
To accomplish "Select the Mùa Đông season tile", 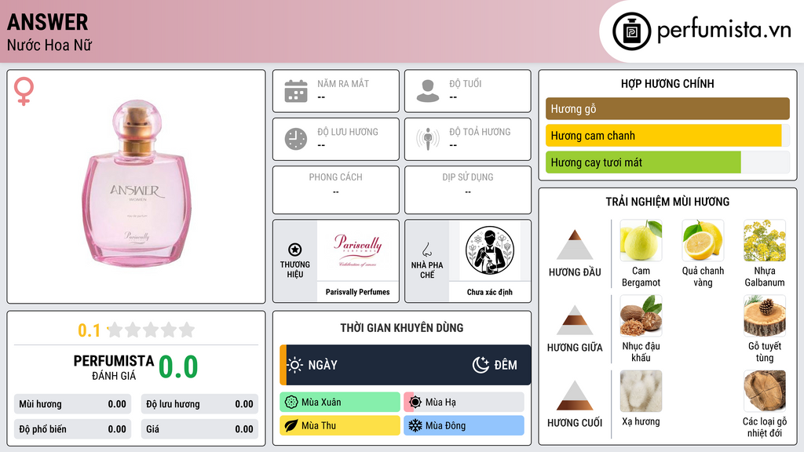I will (464, 426).
